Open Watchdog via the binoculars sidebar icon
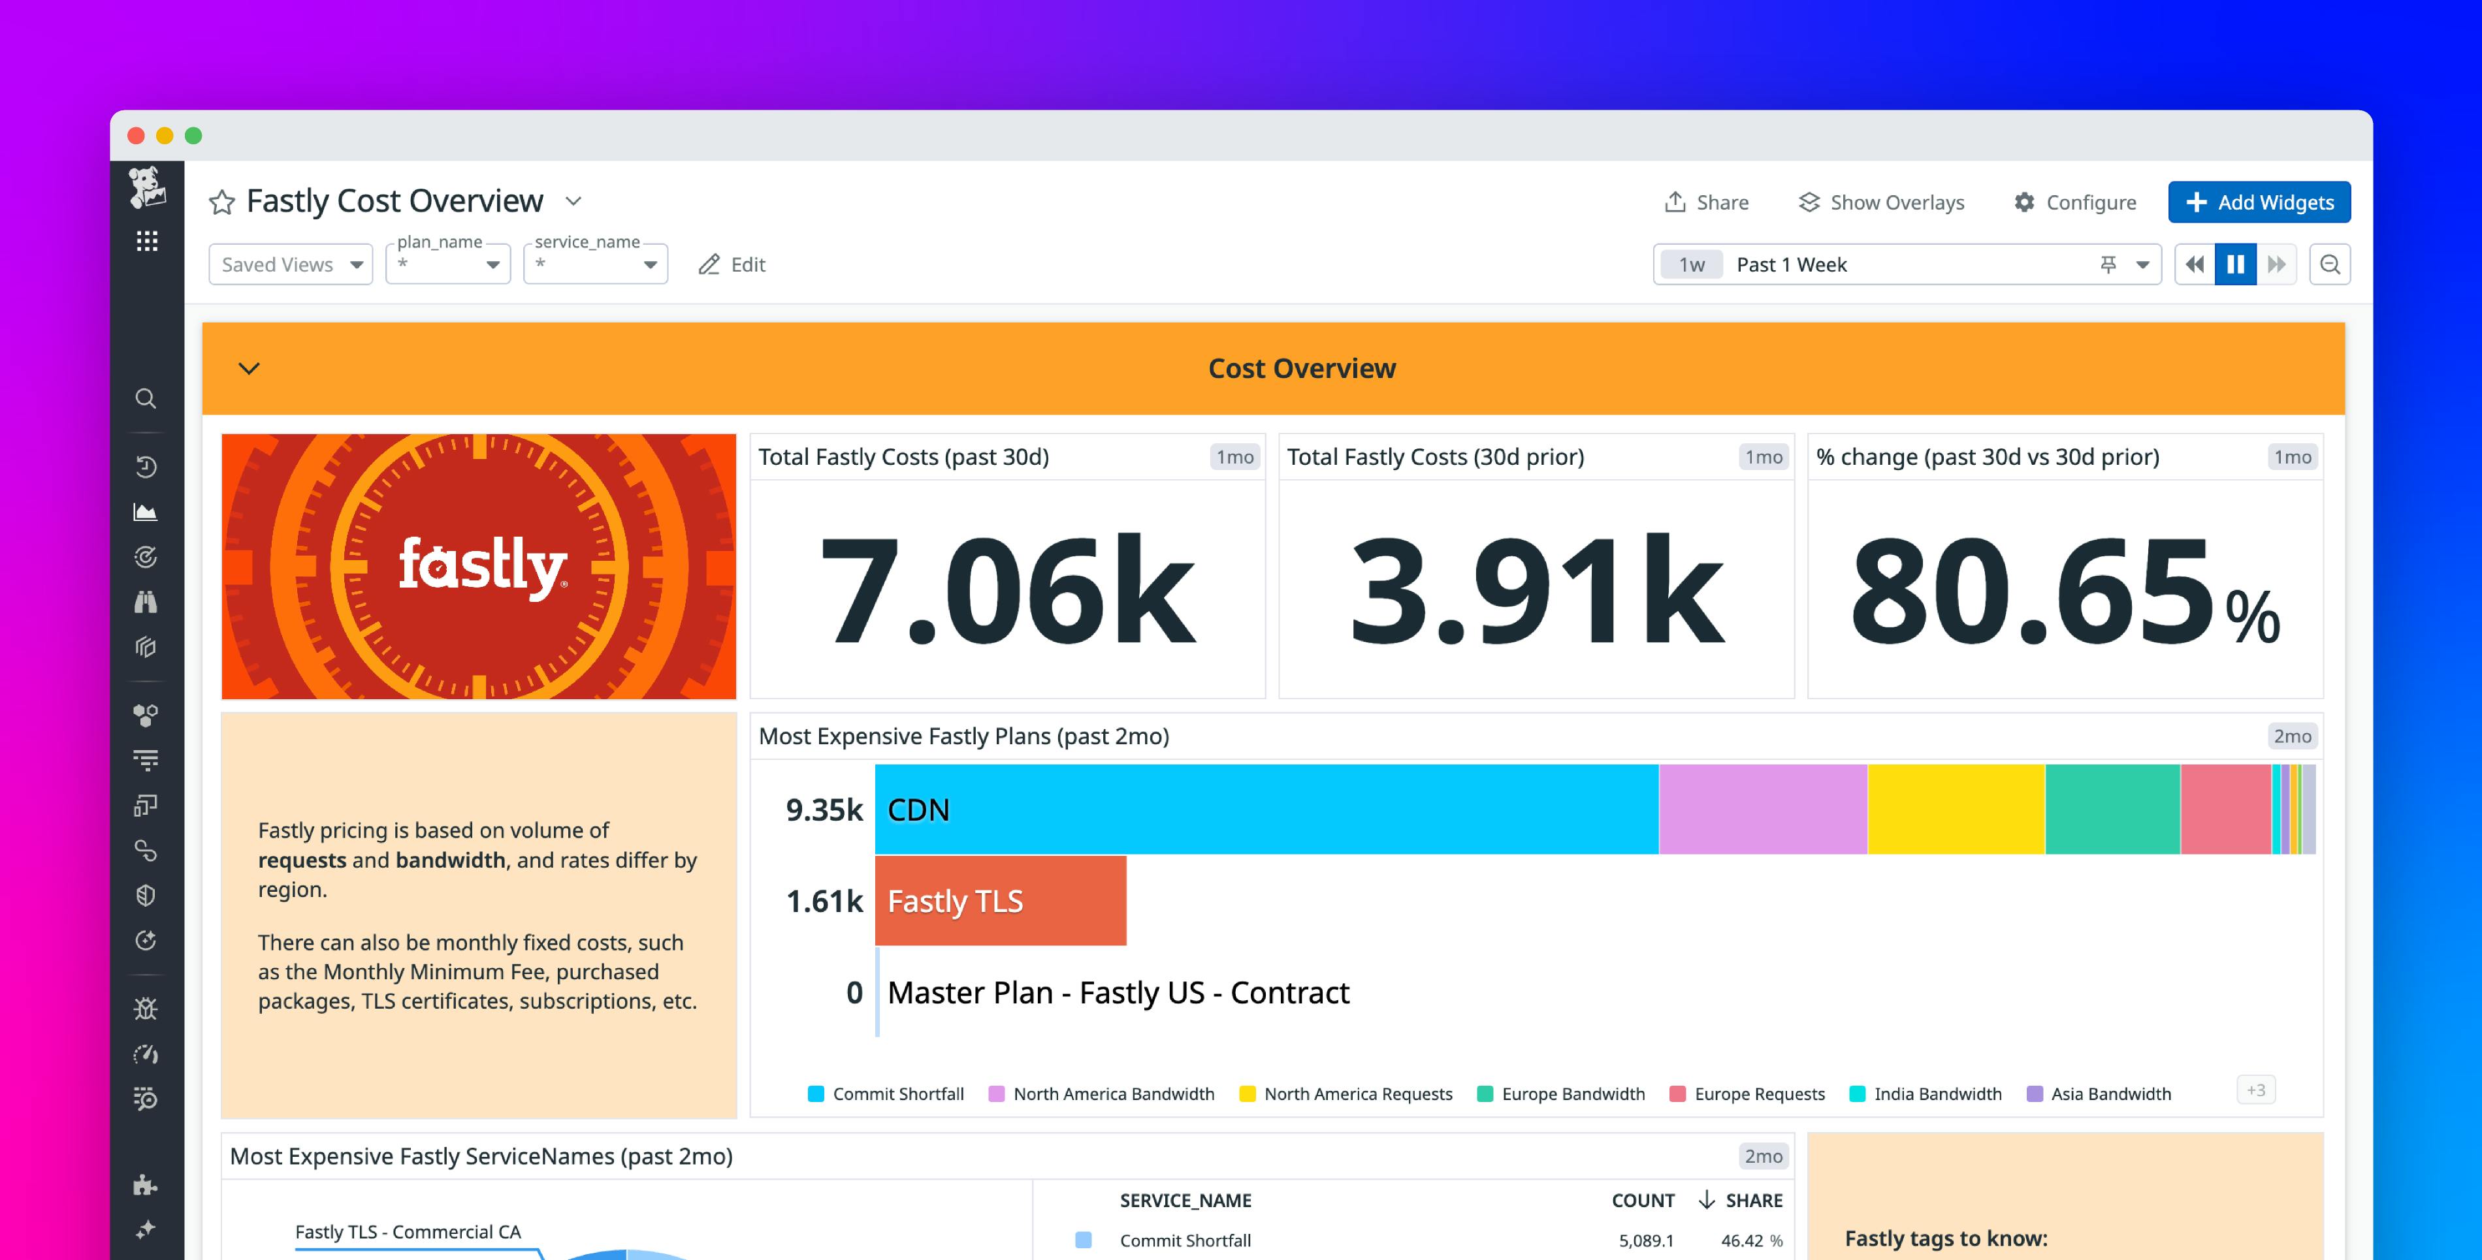The height and width of the screenshot is (1260, 2482). click(x=146, y=602)
